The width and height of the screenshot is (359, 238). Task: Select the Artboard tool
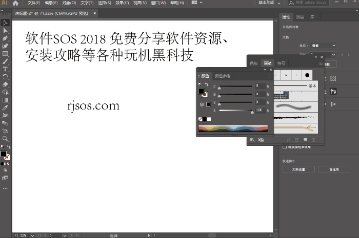coord(5,131)
